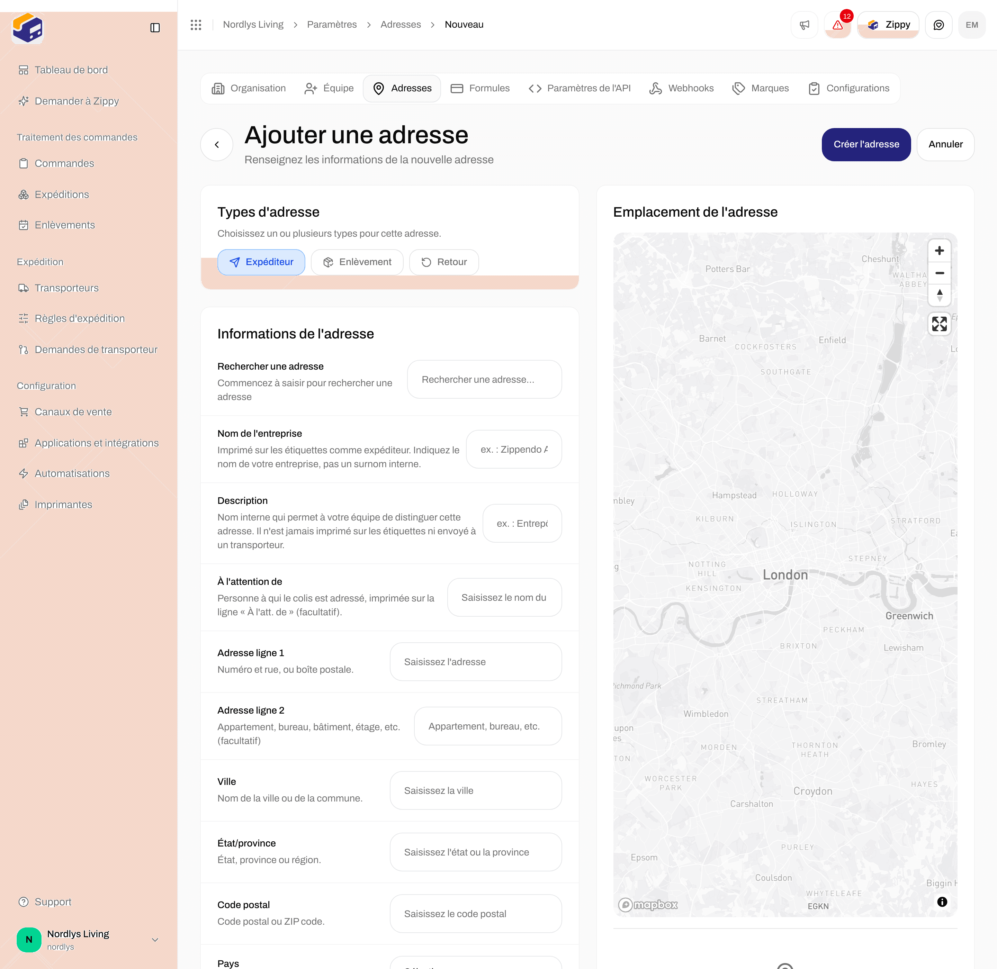Viewport: 997px width, 969px height.
Task: Switch to the Équipe tab
Action: coord(329,89)
